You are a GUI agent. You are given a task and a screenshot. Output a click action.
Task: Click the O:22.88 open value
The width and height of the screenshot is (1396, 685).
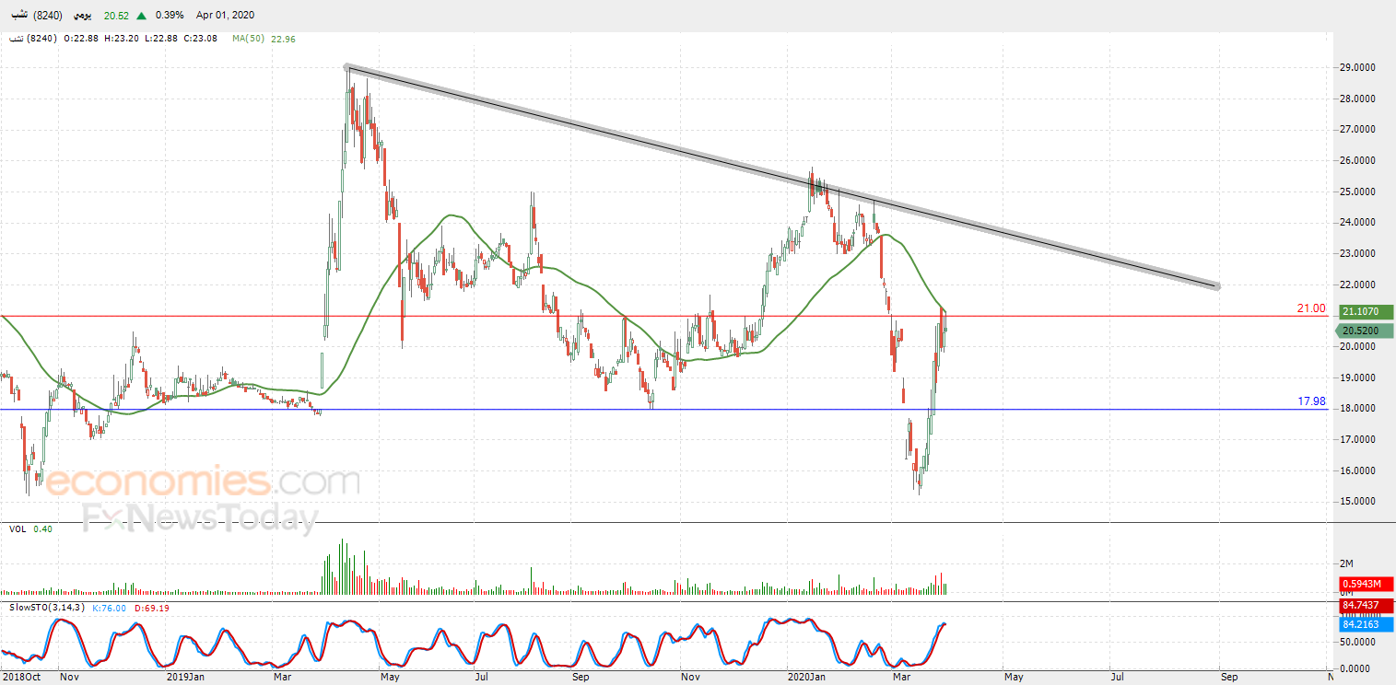pos(82,39)
